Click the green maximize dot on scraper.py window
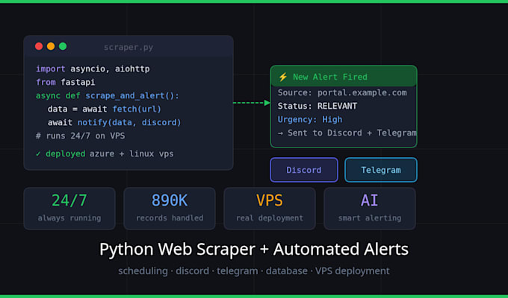This screenshot has width=508, height=298. coord(63,46)
